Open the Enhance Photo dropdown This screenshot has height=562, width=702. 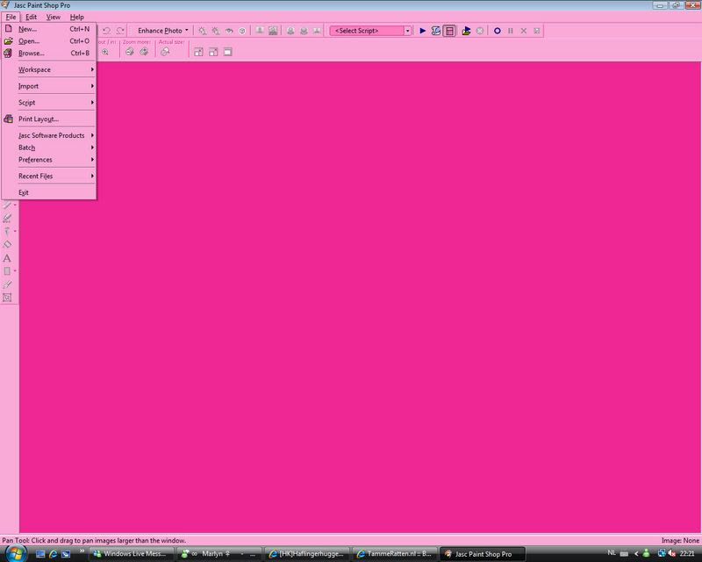[162, 31]
